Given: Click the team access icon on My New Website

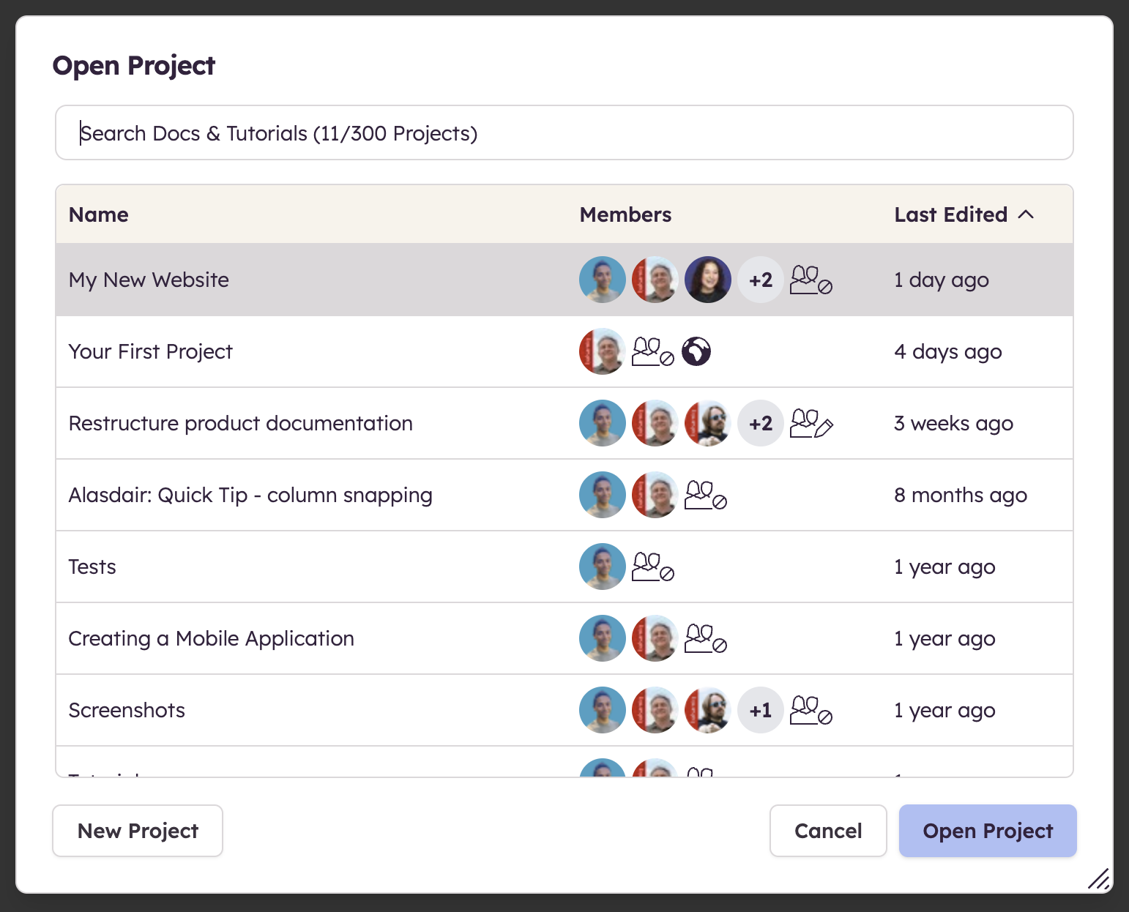Looking at the screenshot, I should coord(811,280).
